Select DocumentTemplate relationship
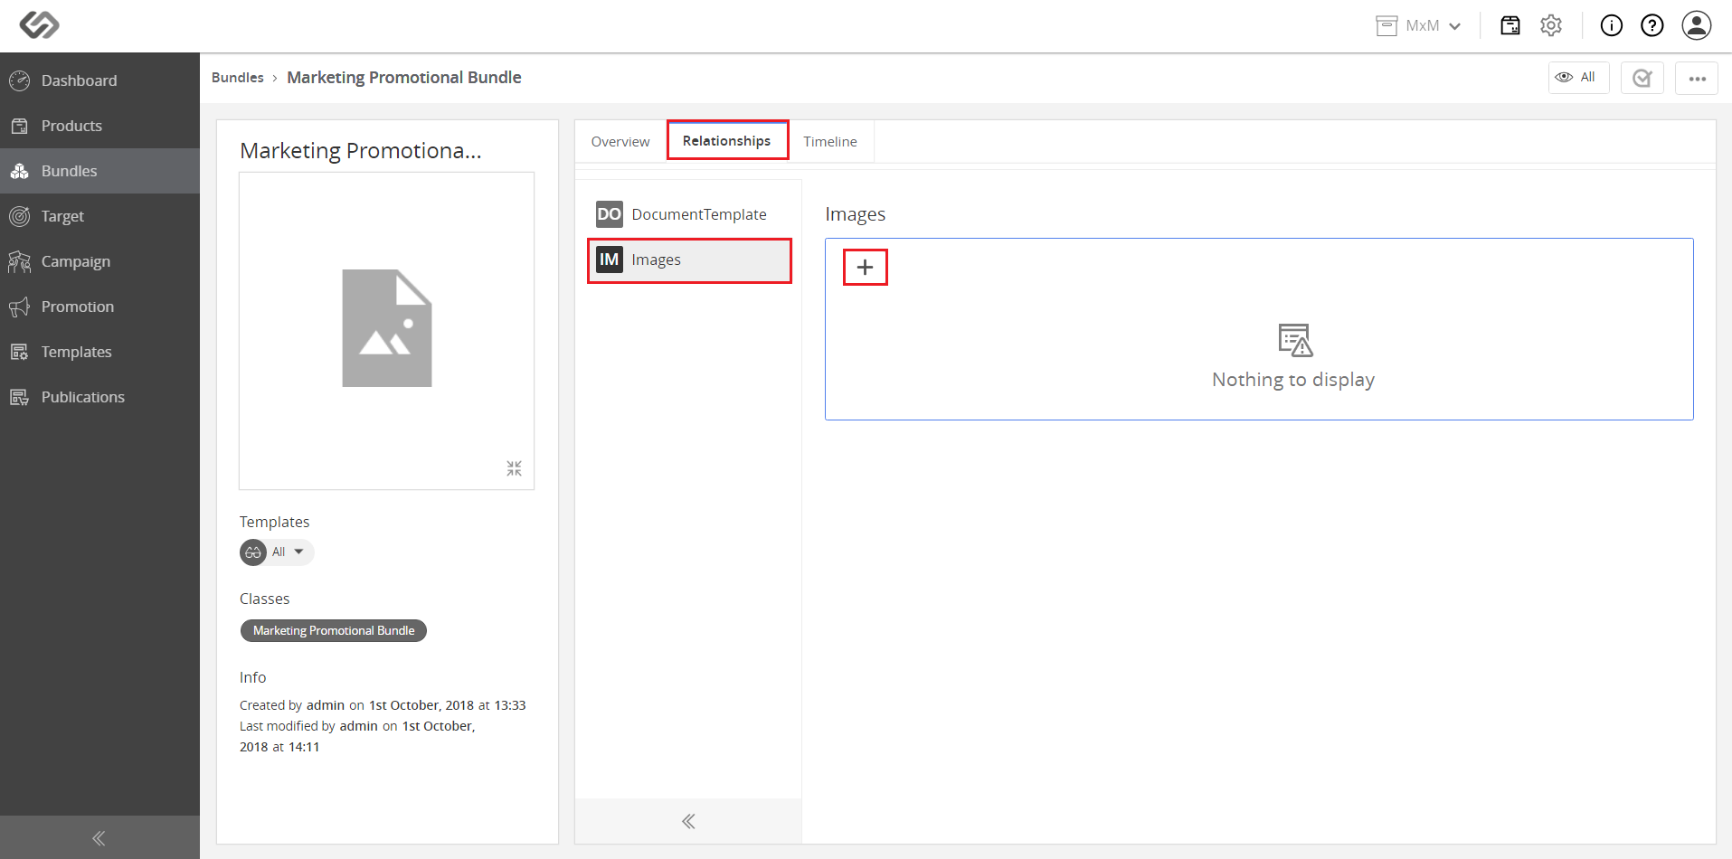The width and height of the screenshot is (1732, 859). click(x=689, y=214)
